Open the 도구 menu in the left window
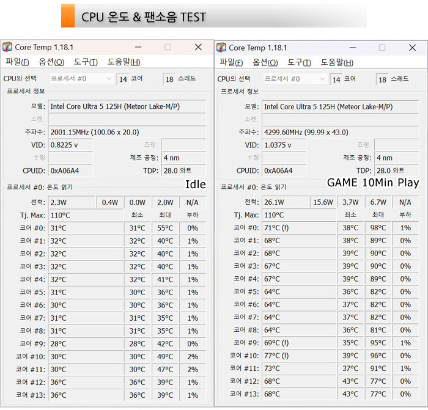This screenshot has height=410, width=428. [86, 62]
